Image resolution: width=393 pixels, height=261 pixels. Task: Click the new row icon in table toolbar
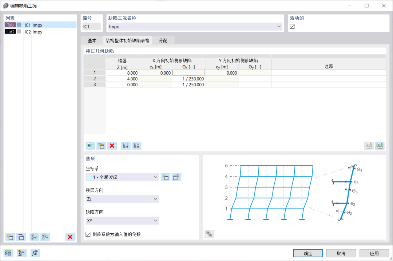(x=101, y=146)
